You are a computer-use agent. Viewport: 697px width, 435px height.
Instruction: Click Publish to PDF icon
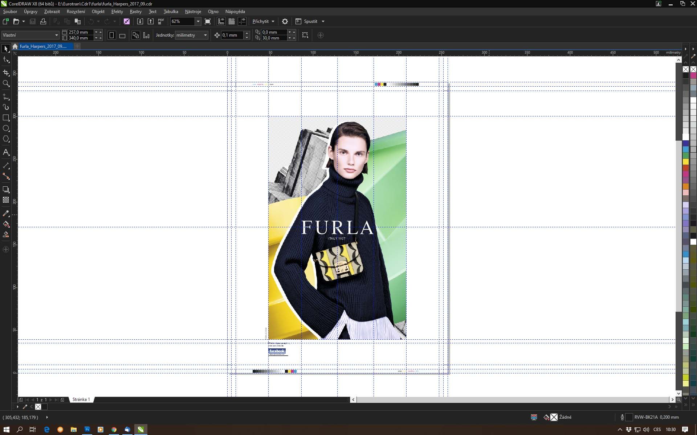click(161, 21)
